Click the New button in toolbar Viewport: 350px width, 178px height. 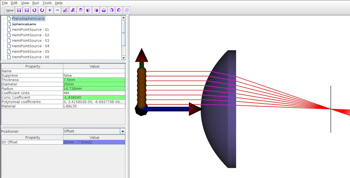pyautogui.click(x=10, y=10)
